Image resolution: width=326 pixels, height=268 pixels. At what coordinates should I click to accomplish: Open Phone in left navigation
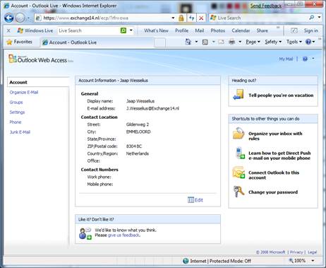coord(16,122)
